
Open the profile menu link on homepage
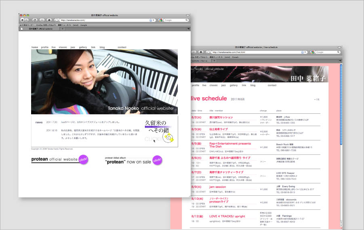tap(45, 47)
